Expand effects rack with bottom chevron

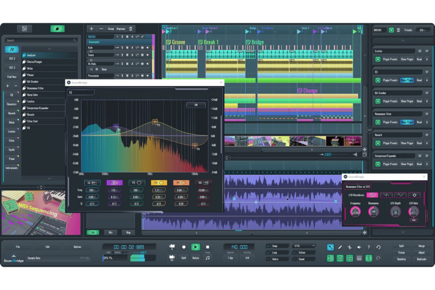403,232
